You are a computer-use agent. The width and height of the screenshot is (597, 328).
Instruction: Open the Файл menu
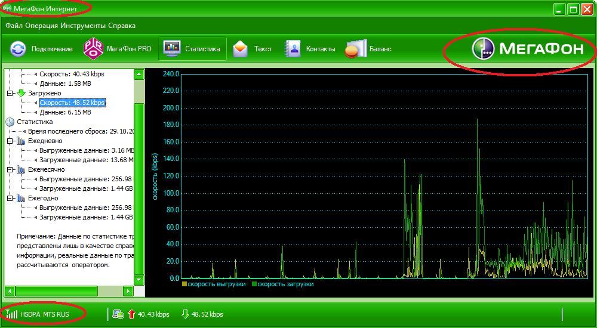[14, 26]
